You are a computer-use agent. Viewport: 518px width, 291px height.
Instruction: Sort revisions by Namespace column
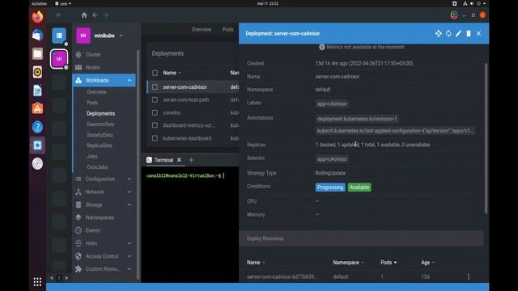(x=348, y=263)
